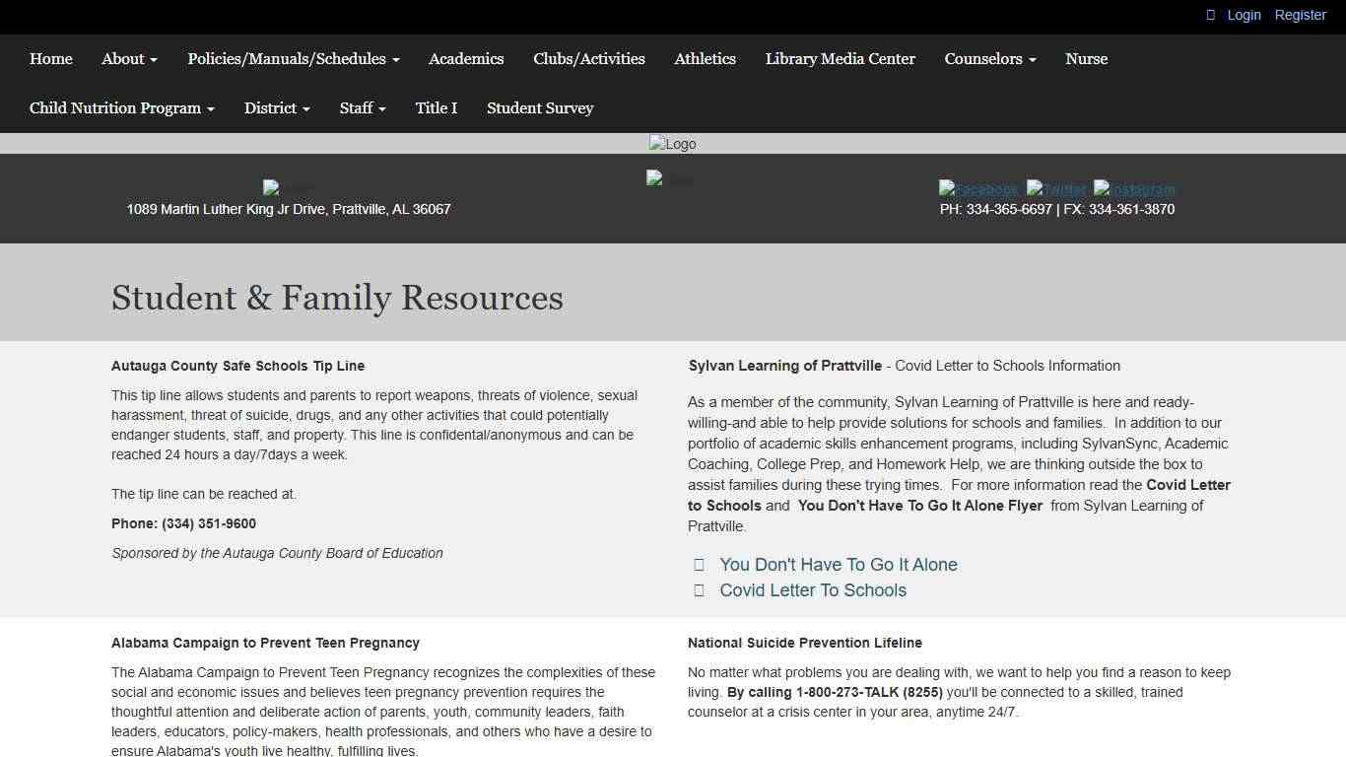This screenshot has width=1346, height=757.
Task: Expand the Counselors dropdown
Action: (989, 59)
